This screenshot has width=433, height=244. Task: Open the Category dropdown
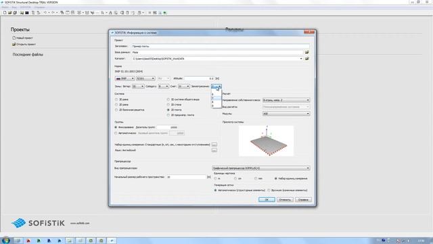[x=163, y=87]
